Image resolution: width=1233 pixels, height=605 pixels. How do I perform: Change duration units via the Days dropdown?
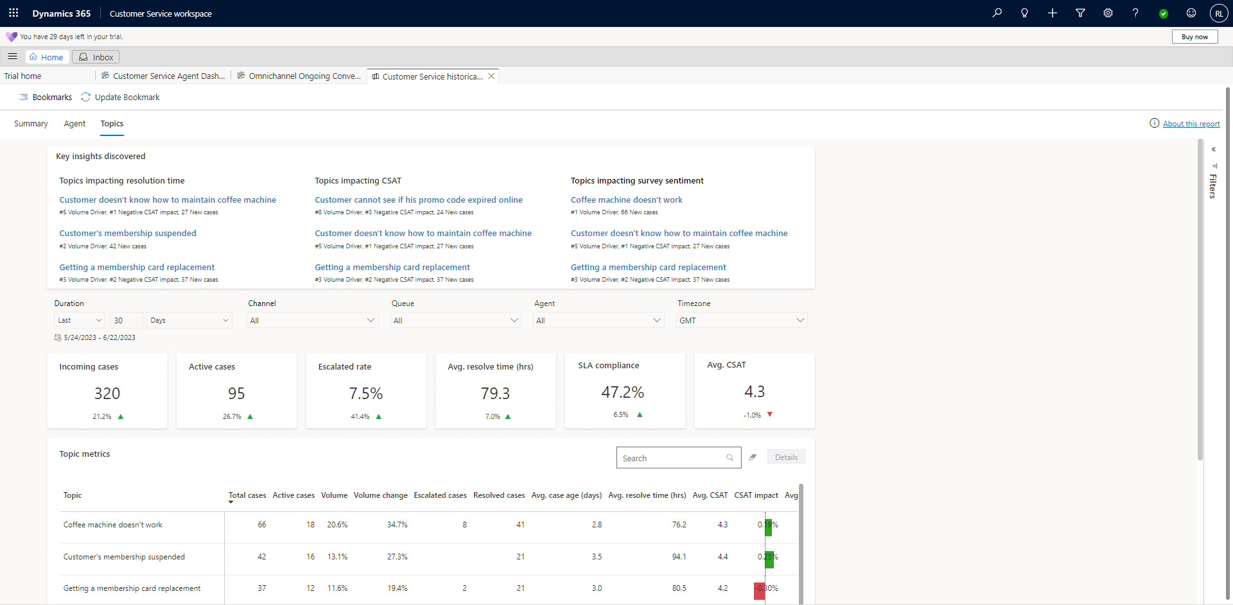[x=188, y=320]
